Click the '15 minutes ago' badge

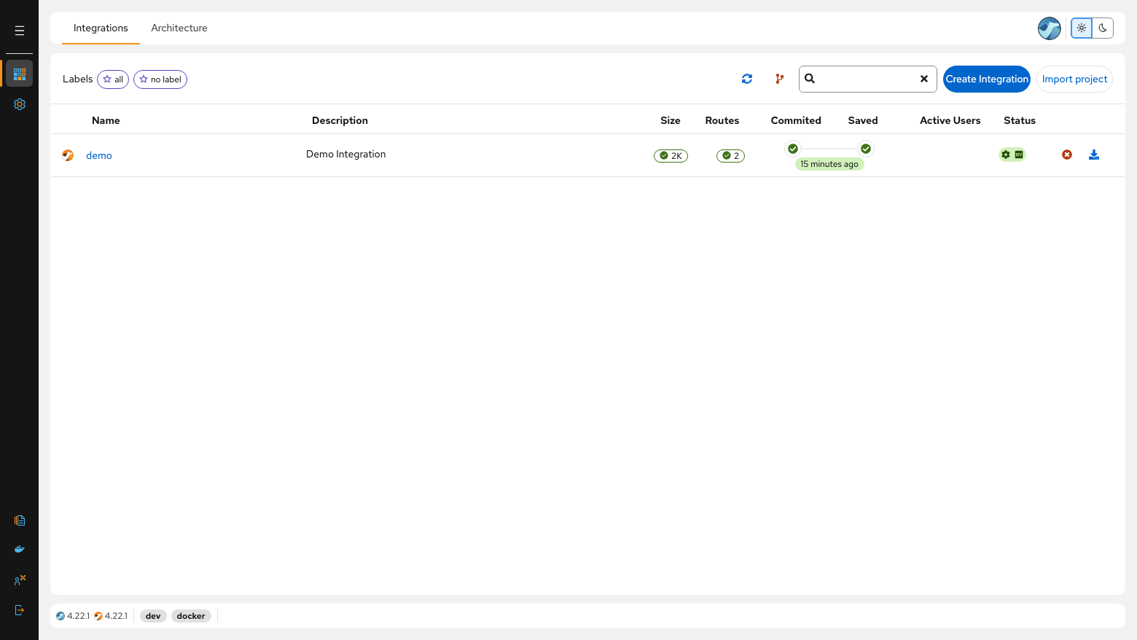(829, 164)
